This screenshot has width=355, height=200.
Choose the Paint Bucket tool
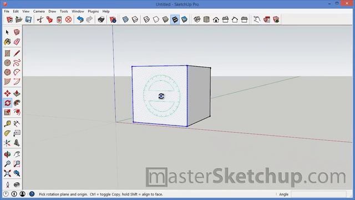7,42
